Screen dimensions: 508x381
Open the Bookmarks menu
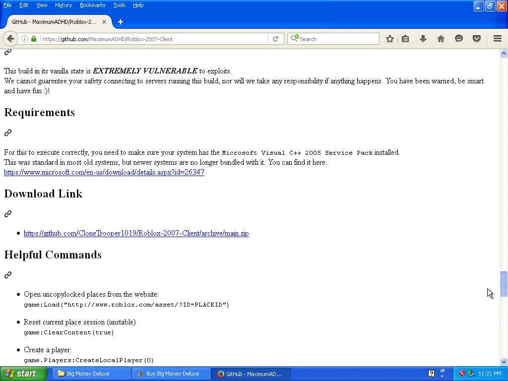point(92,5)
